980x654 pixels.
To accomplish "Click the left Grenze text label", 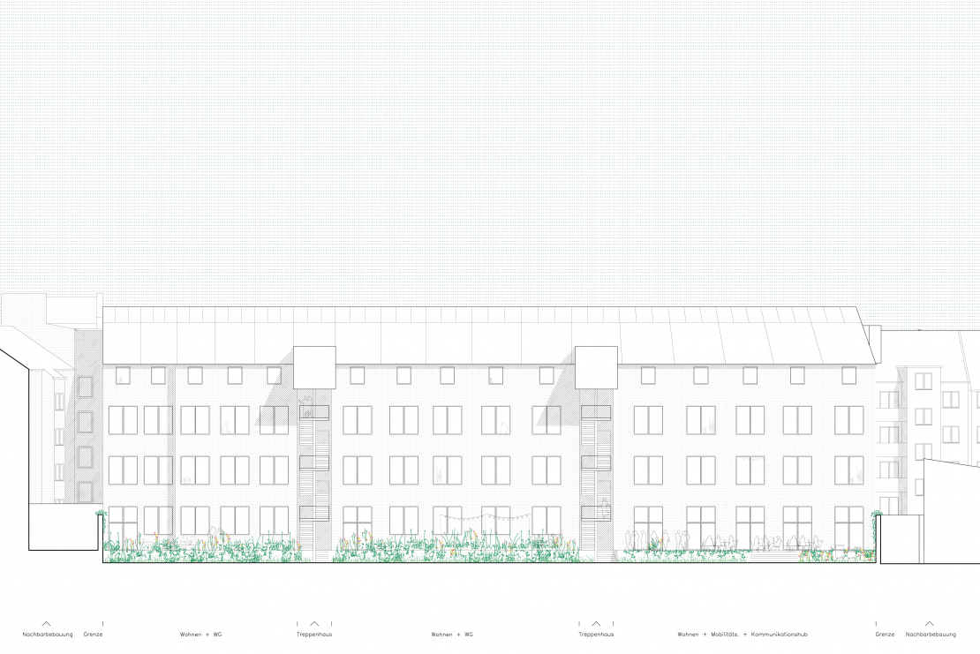I will click(x=93, y=635).
